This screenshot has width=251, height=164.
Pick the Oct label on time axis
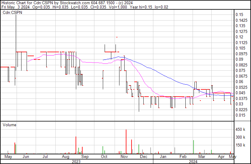[104, 157]
